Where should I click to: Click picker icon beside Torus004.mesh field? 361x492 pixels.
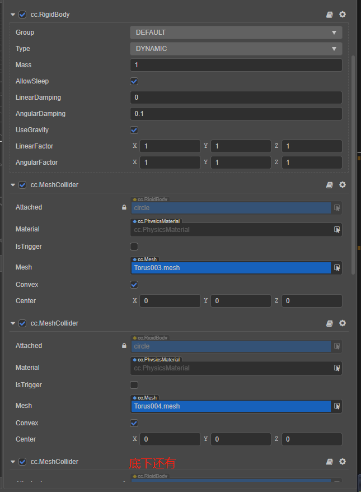coord(337,406)
